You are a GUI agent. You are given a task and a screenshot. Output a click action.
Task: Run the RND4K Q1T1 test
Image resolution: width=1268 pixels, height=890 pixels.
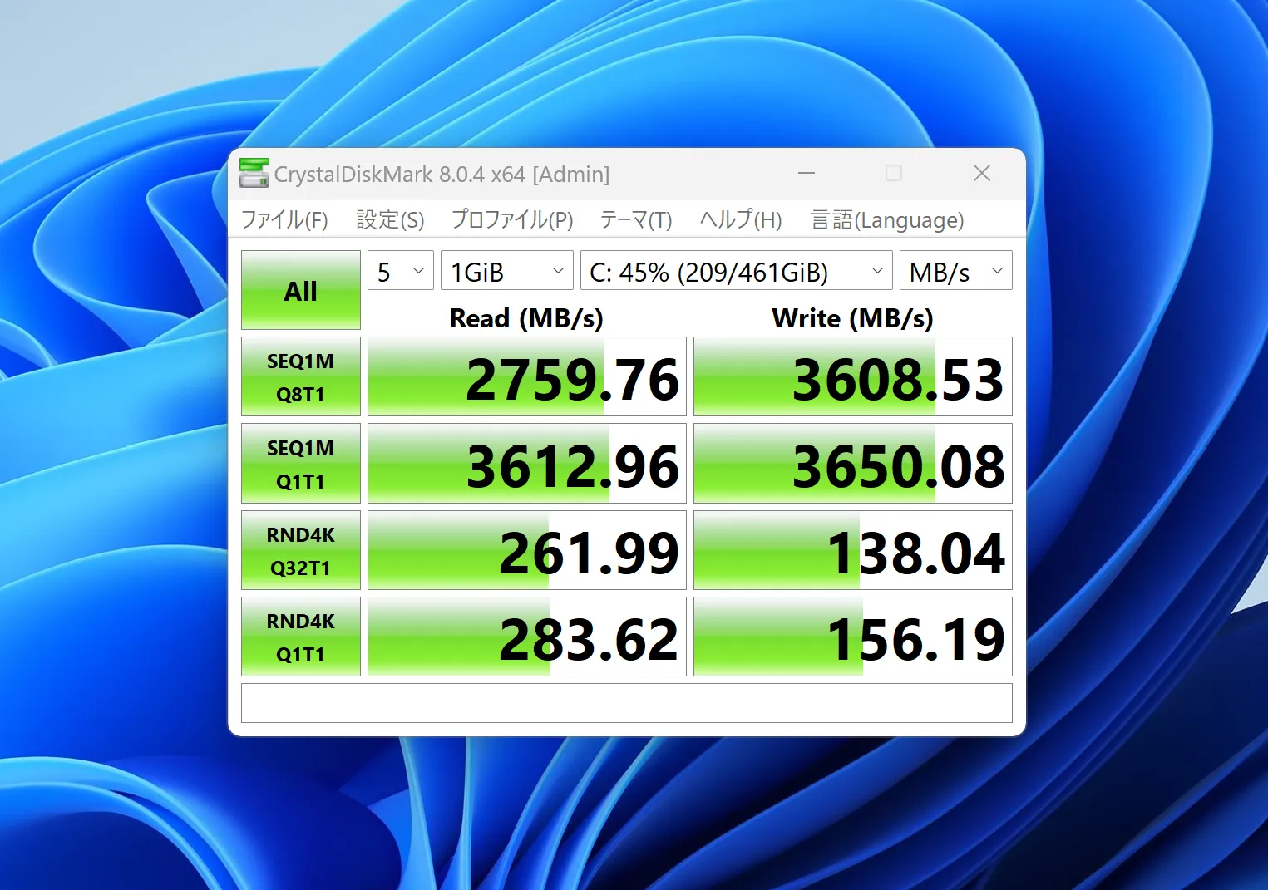point(301,637)
